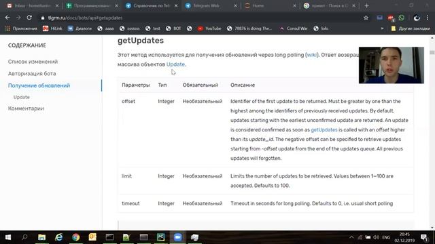This screenshot has height=244, width=435.
Task: Follow the wiki link in the description
Action: [311, 55]
